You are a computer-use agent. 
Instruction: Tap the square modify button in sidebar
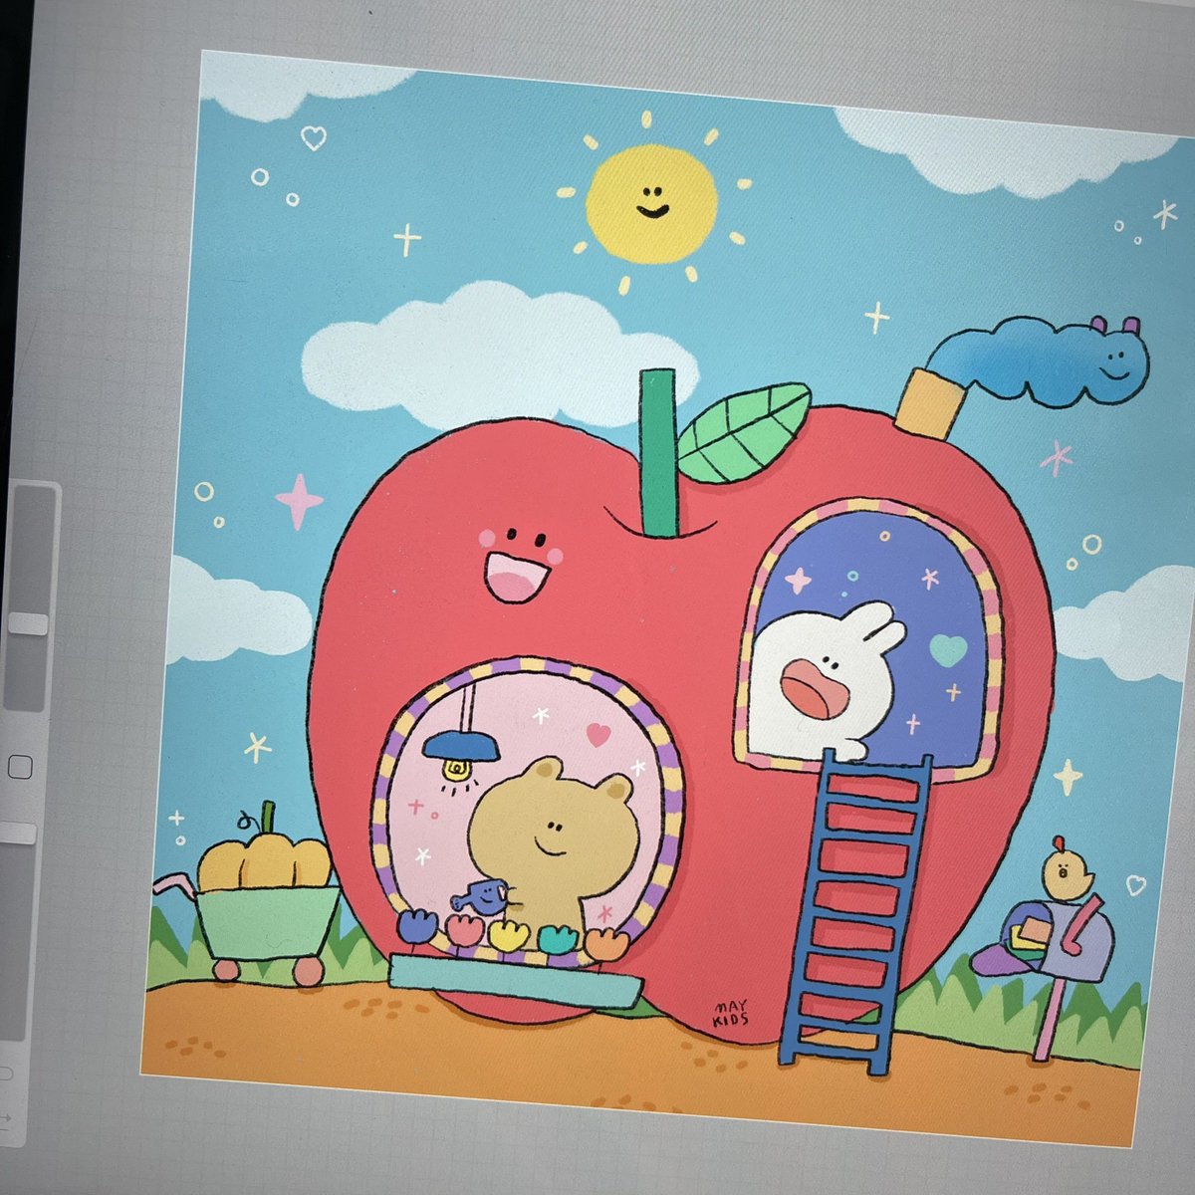20,767
